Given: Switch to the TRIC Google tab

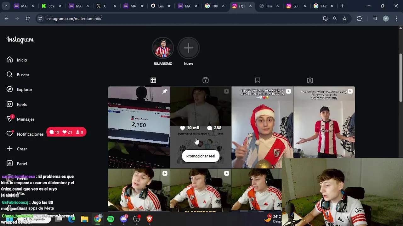Looking at the screenshot, I should (x=215, y=6).
